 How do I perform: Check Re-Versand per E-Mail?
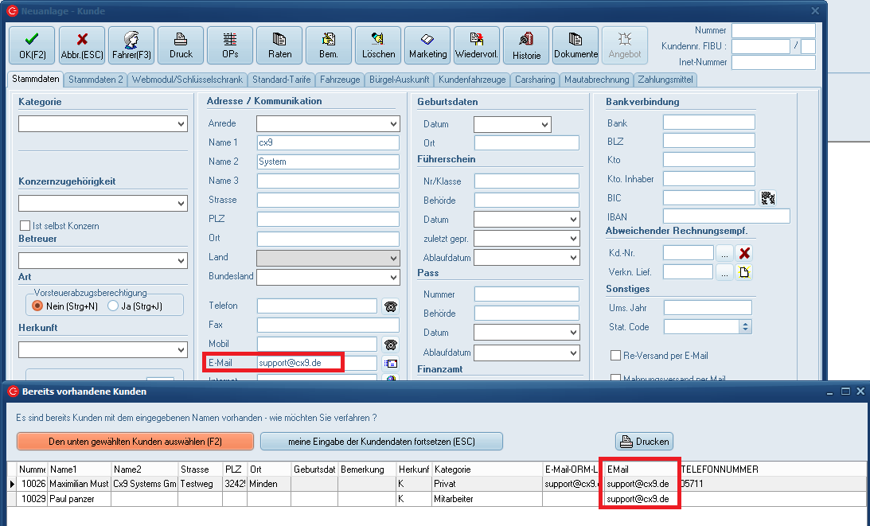tap(615, 356)
